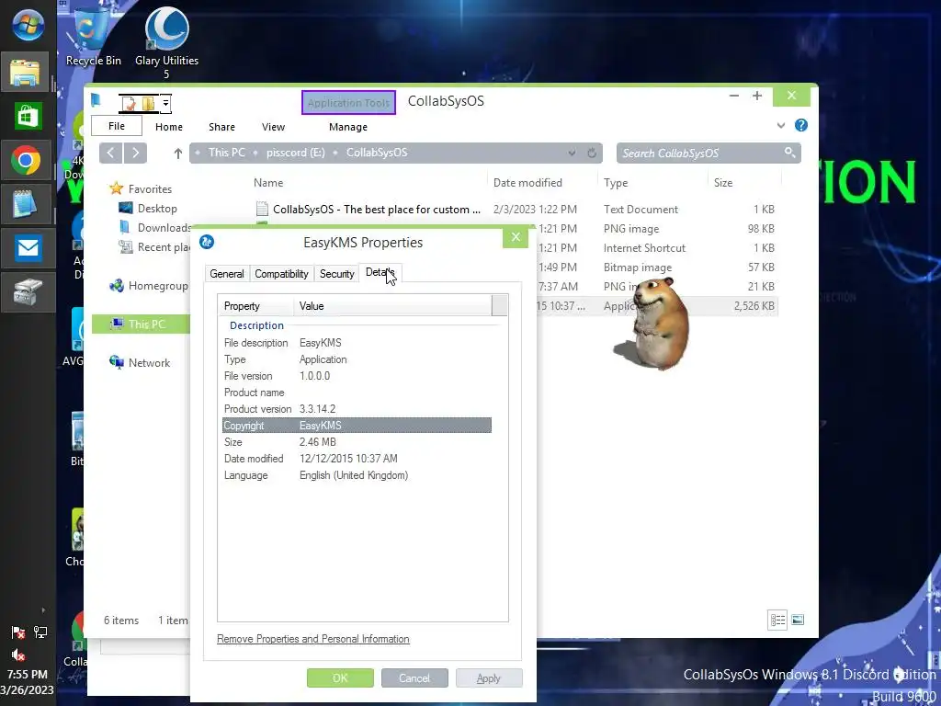
Task: Switch to large thumbnails view icon
Action: tap(798, 621)
